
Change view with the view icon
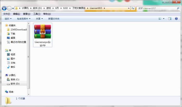pyautogui.click(x=160, y=19)
